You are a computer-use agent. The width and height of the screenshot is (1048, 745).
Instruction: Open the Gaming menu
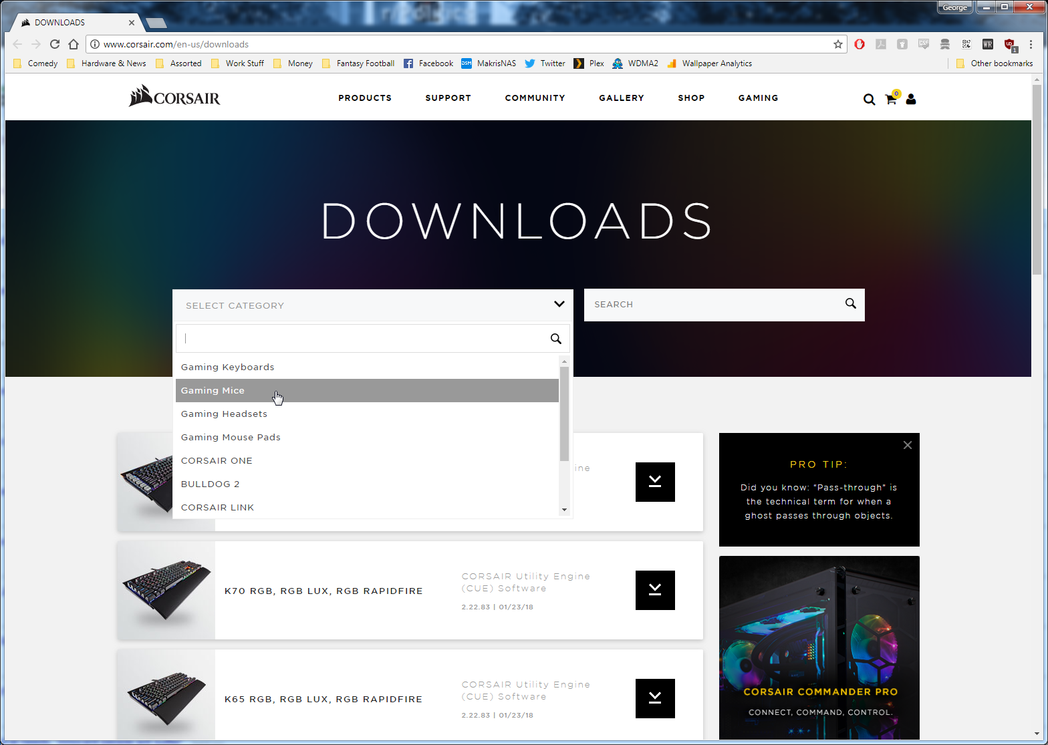(x=759, y=98)
